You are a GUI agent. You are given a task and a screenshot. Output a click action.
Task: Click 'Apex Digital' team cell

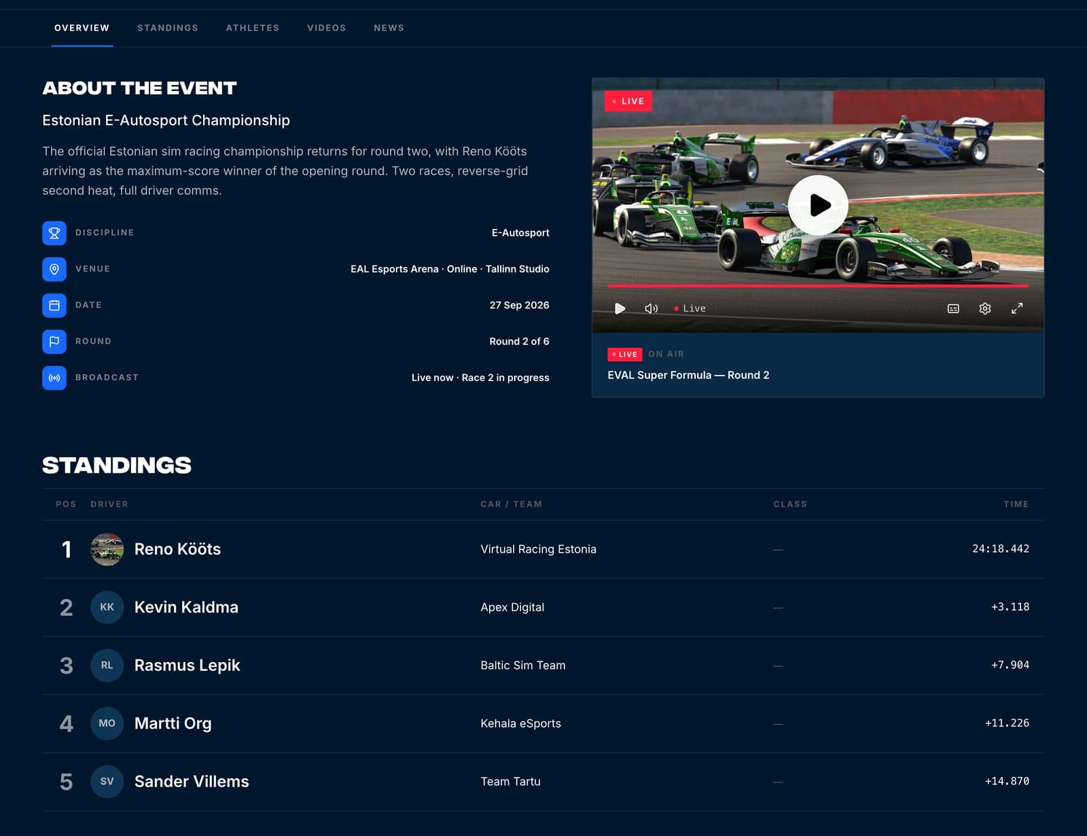[x=512, y=607]
